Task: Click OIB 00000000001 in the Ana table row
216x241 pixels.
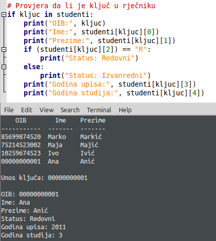Action: [x=21, y=162]
